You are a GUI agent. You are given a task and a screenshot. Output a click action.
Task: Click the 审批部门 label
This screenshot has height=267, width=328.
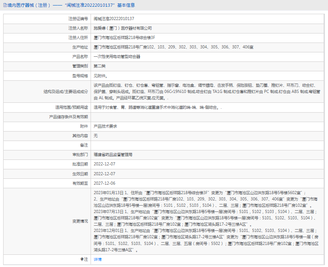tap(80, 155)
